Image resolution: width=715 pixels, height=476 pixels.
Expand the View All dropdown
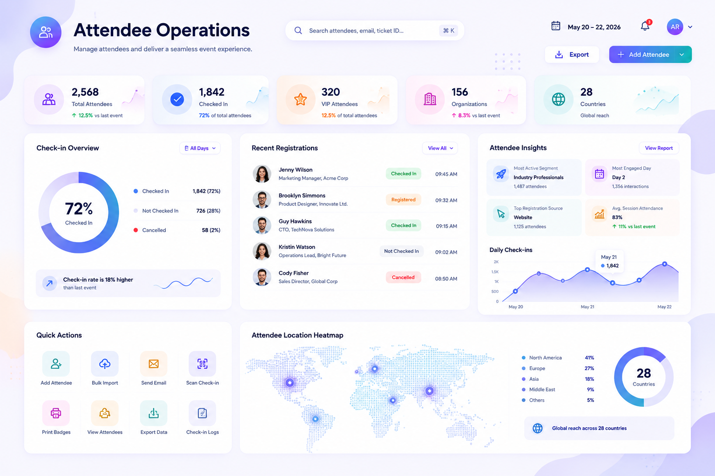coord(440,148)
